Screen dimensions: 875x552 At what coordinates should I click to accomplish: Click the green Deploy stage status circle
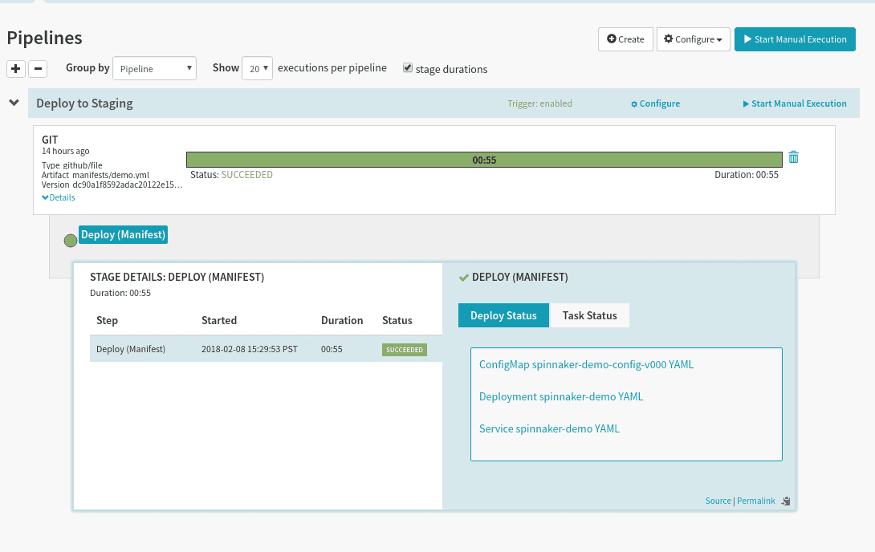pyautogui.click(x=71, y=240)
